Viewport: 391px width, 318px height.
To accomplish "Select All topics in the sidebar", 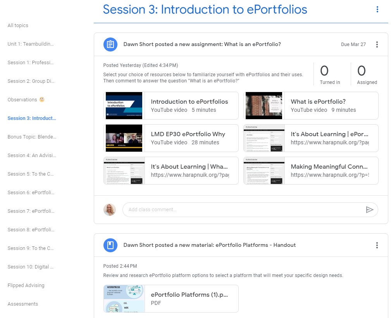I will pyautogui.click(x=18, y=26).
